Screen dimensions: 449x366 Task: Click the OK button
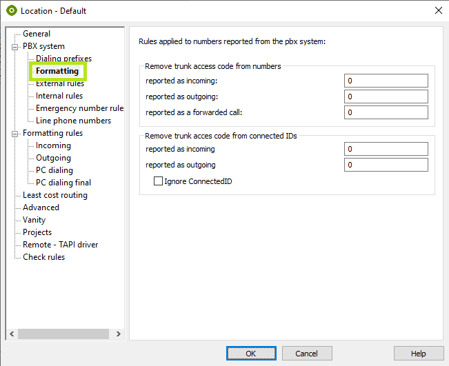tap(251, 354)
